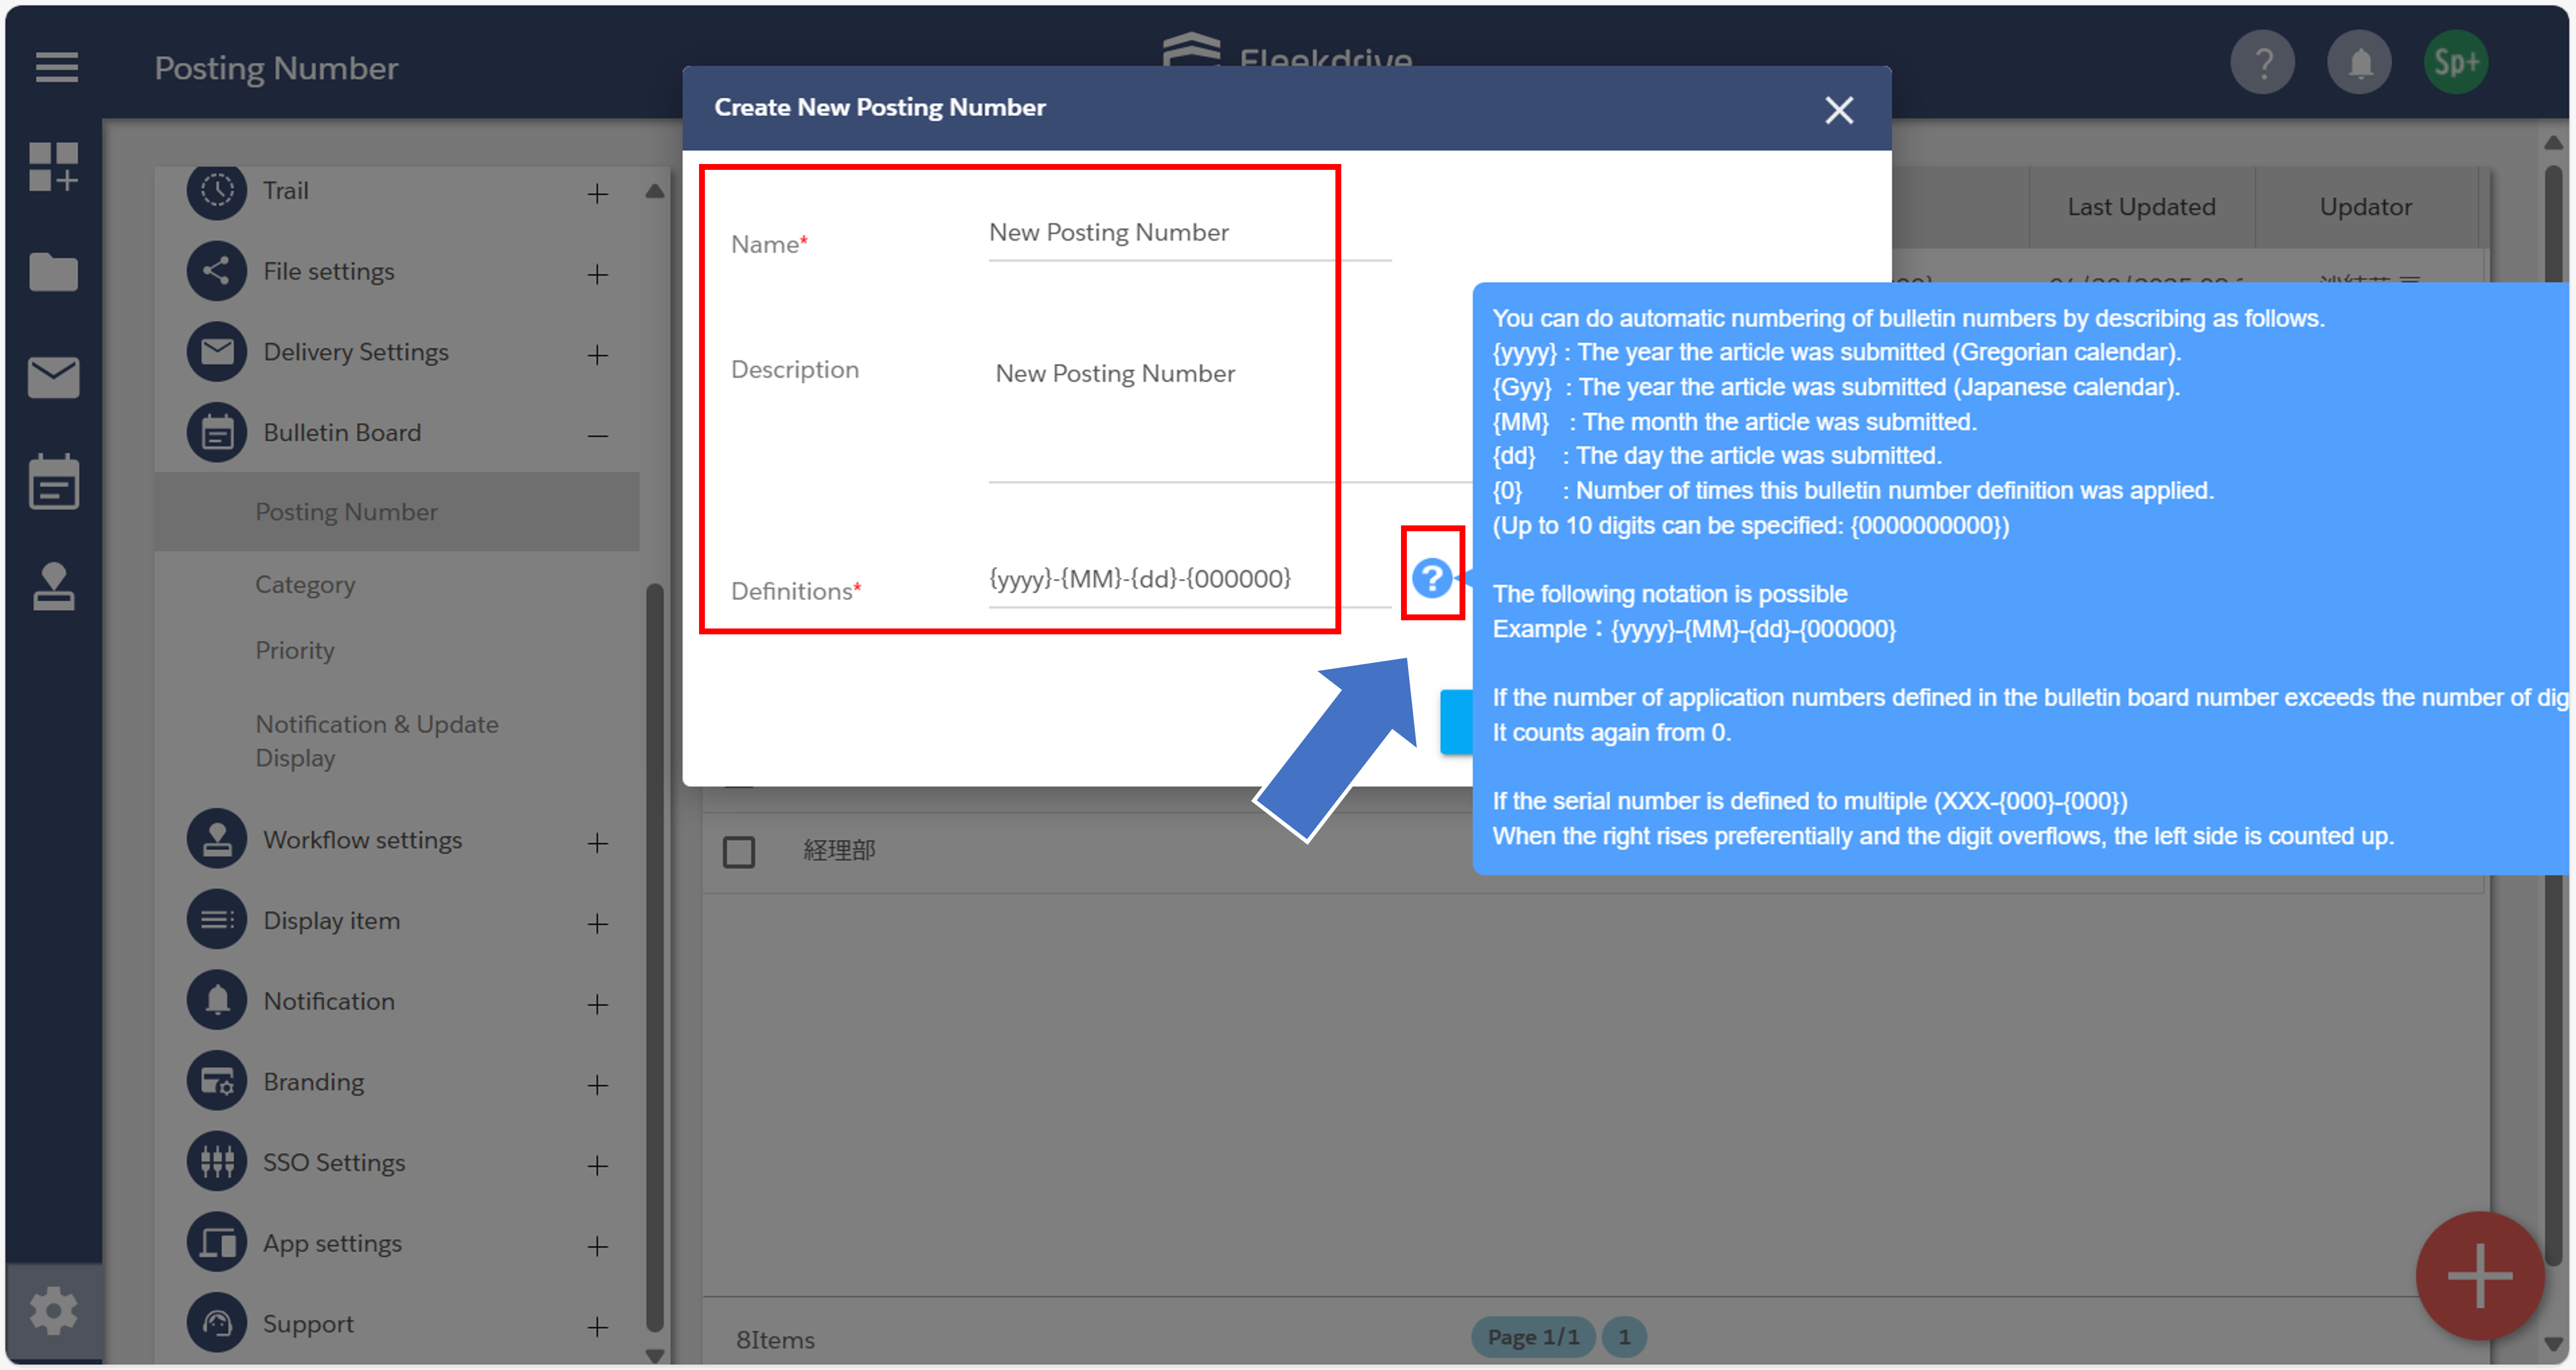Open the Sp+ user avatar
The image size is (2576, 1370).
click(2456, 63)
